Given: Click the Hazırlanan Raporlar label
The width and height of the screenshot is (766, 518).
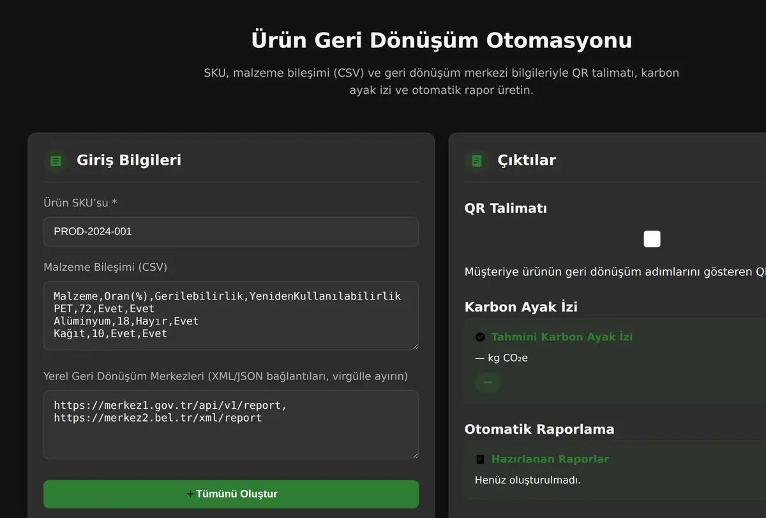Looking at the screenshot, I should (550, 459).
